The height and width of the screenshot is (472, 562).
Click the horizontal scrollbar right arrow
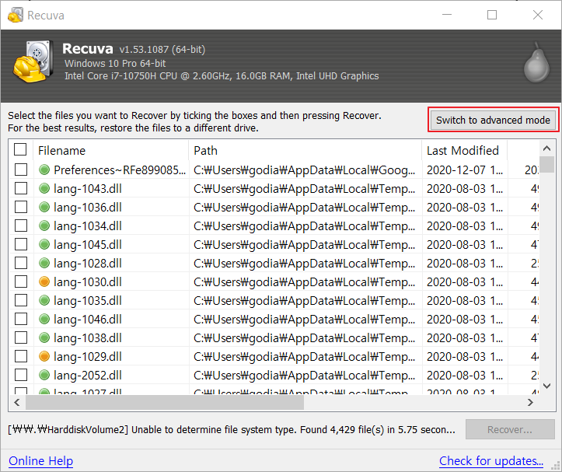click(x=530, y=403)
